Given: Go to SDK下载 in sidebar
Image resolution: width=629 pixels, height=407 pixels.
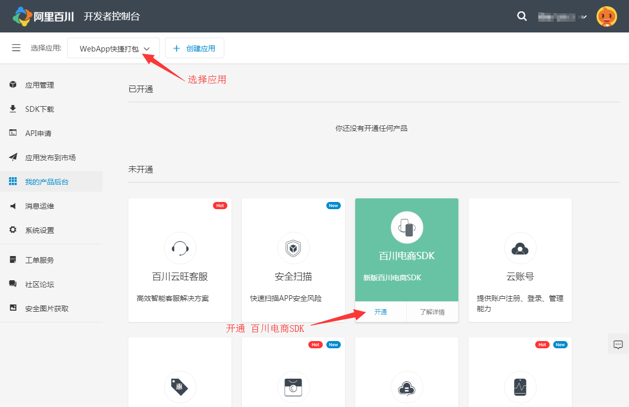Looking at the screenshot, I should click(x=40, y=109).
